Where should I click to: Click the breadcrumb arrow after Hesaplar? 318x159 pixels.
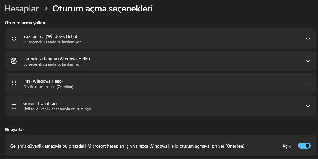46,9
